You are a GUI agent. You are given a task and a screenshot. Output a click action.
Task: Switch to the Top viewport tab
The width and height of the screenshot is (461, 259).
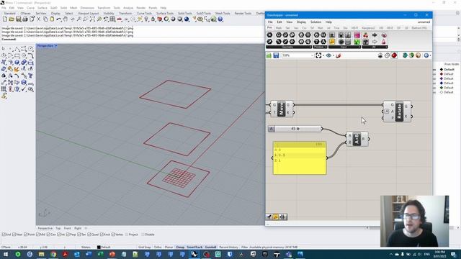tap(58, 228)
